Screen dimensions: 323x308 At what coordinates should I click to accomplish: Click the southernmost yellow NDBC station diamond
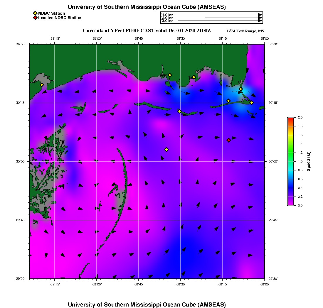pos(166,150)
